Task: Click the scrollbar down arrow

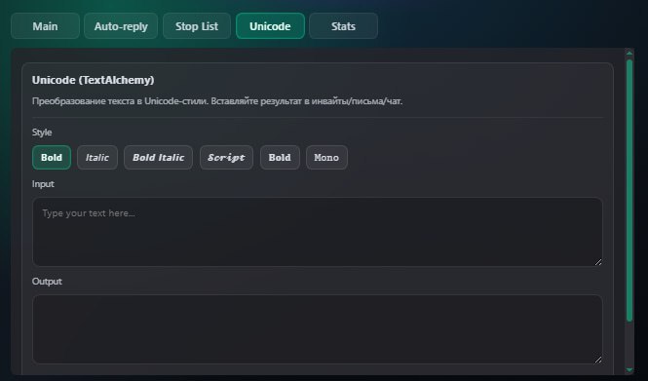Action: point(629,369)
